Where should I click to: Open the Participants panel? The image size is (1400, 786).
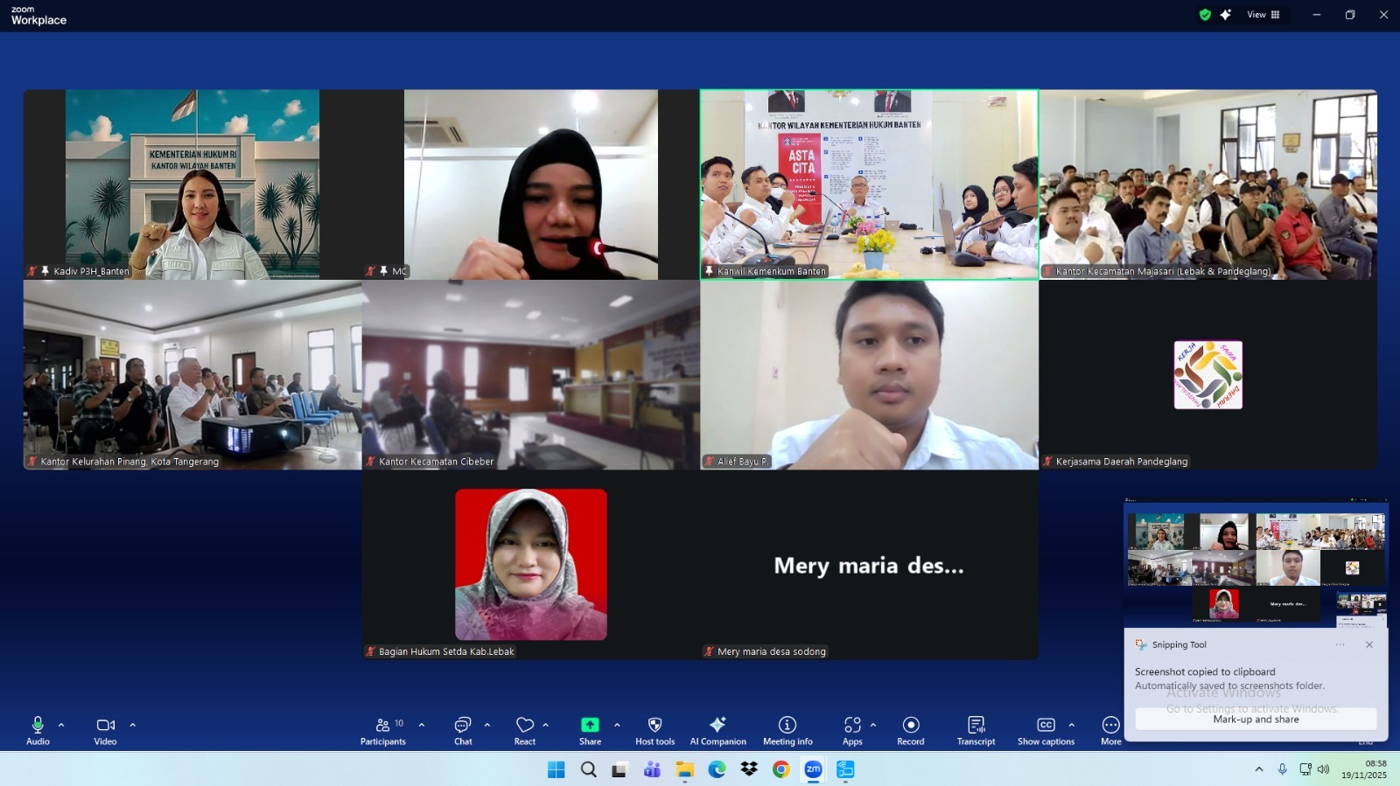click(x=382, y=731)
